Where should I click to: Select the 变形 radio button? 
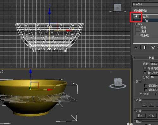click(141, 94)
